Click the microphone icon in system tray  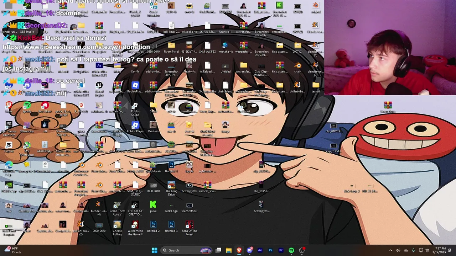point(413,250)
